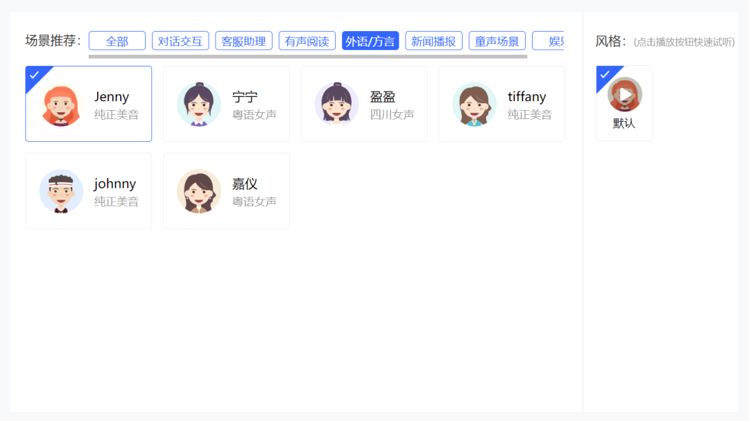Play the 默认 style voice preview
749x421 pixels.
coord(625,94)
